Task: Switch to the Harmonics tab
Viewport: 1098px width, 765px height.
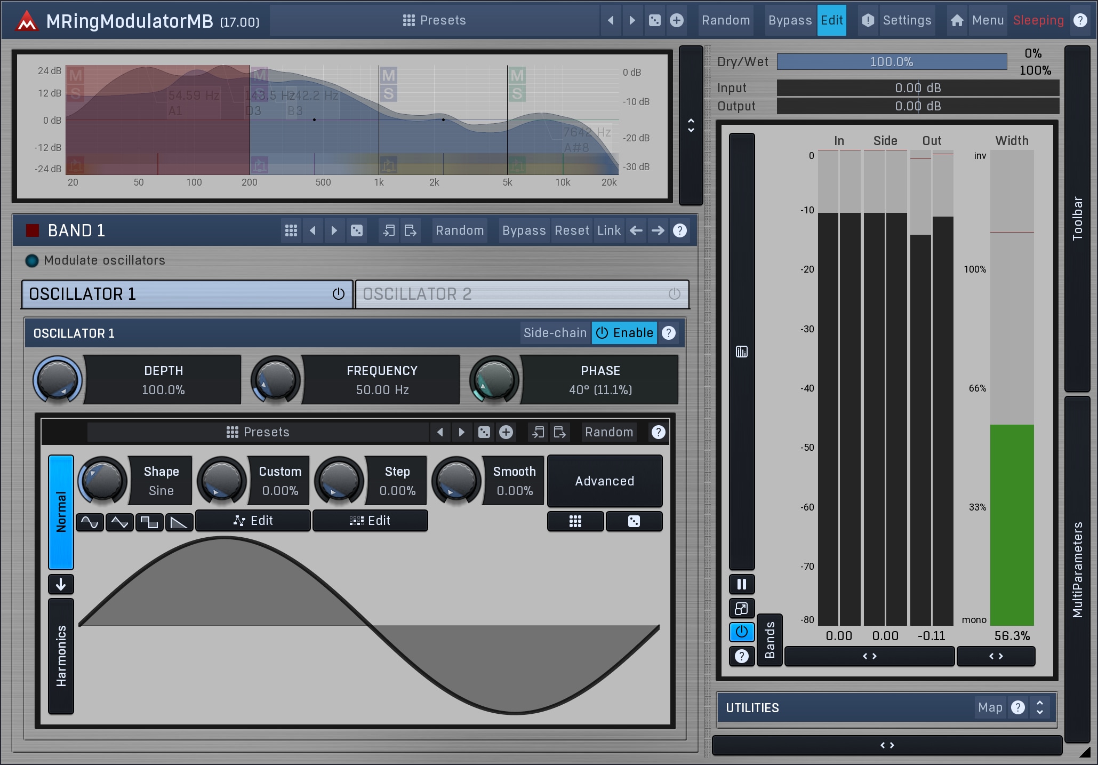Action: (61, 656)
